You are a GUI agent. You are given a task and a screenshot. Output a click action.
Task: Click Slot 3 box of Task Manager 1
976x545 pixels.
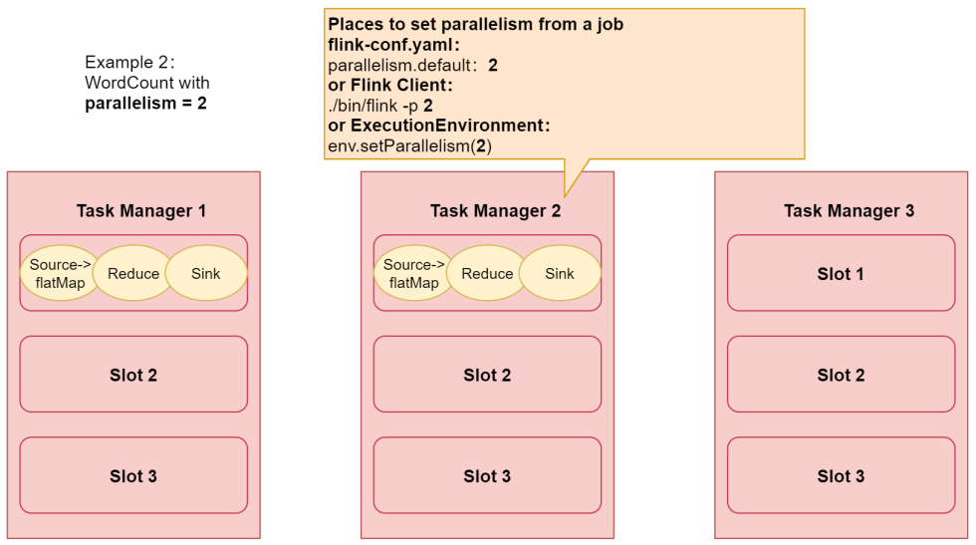133,476
